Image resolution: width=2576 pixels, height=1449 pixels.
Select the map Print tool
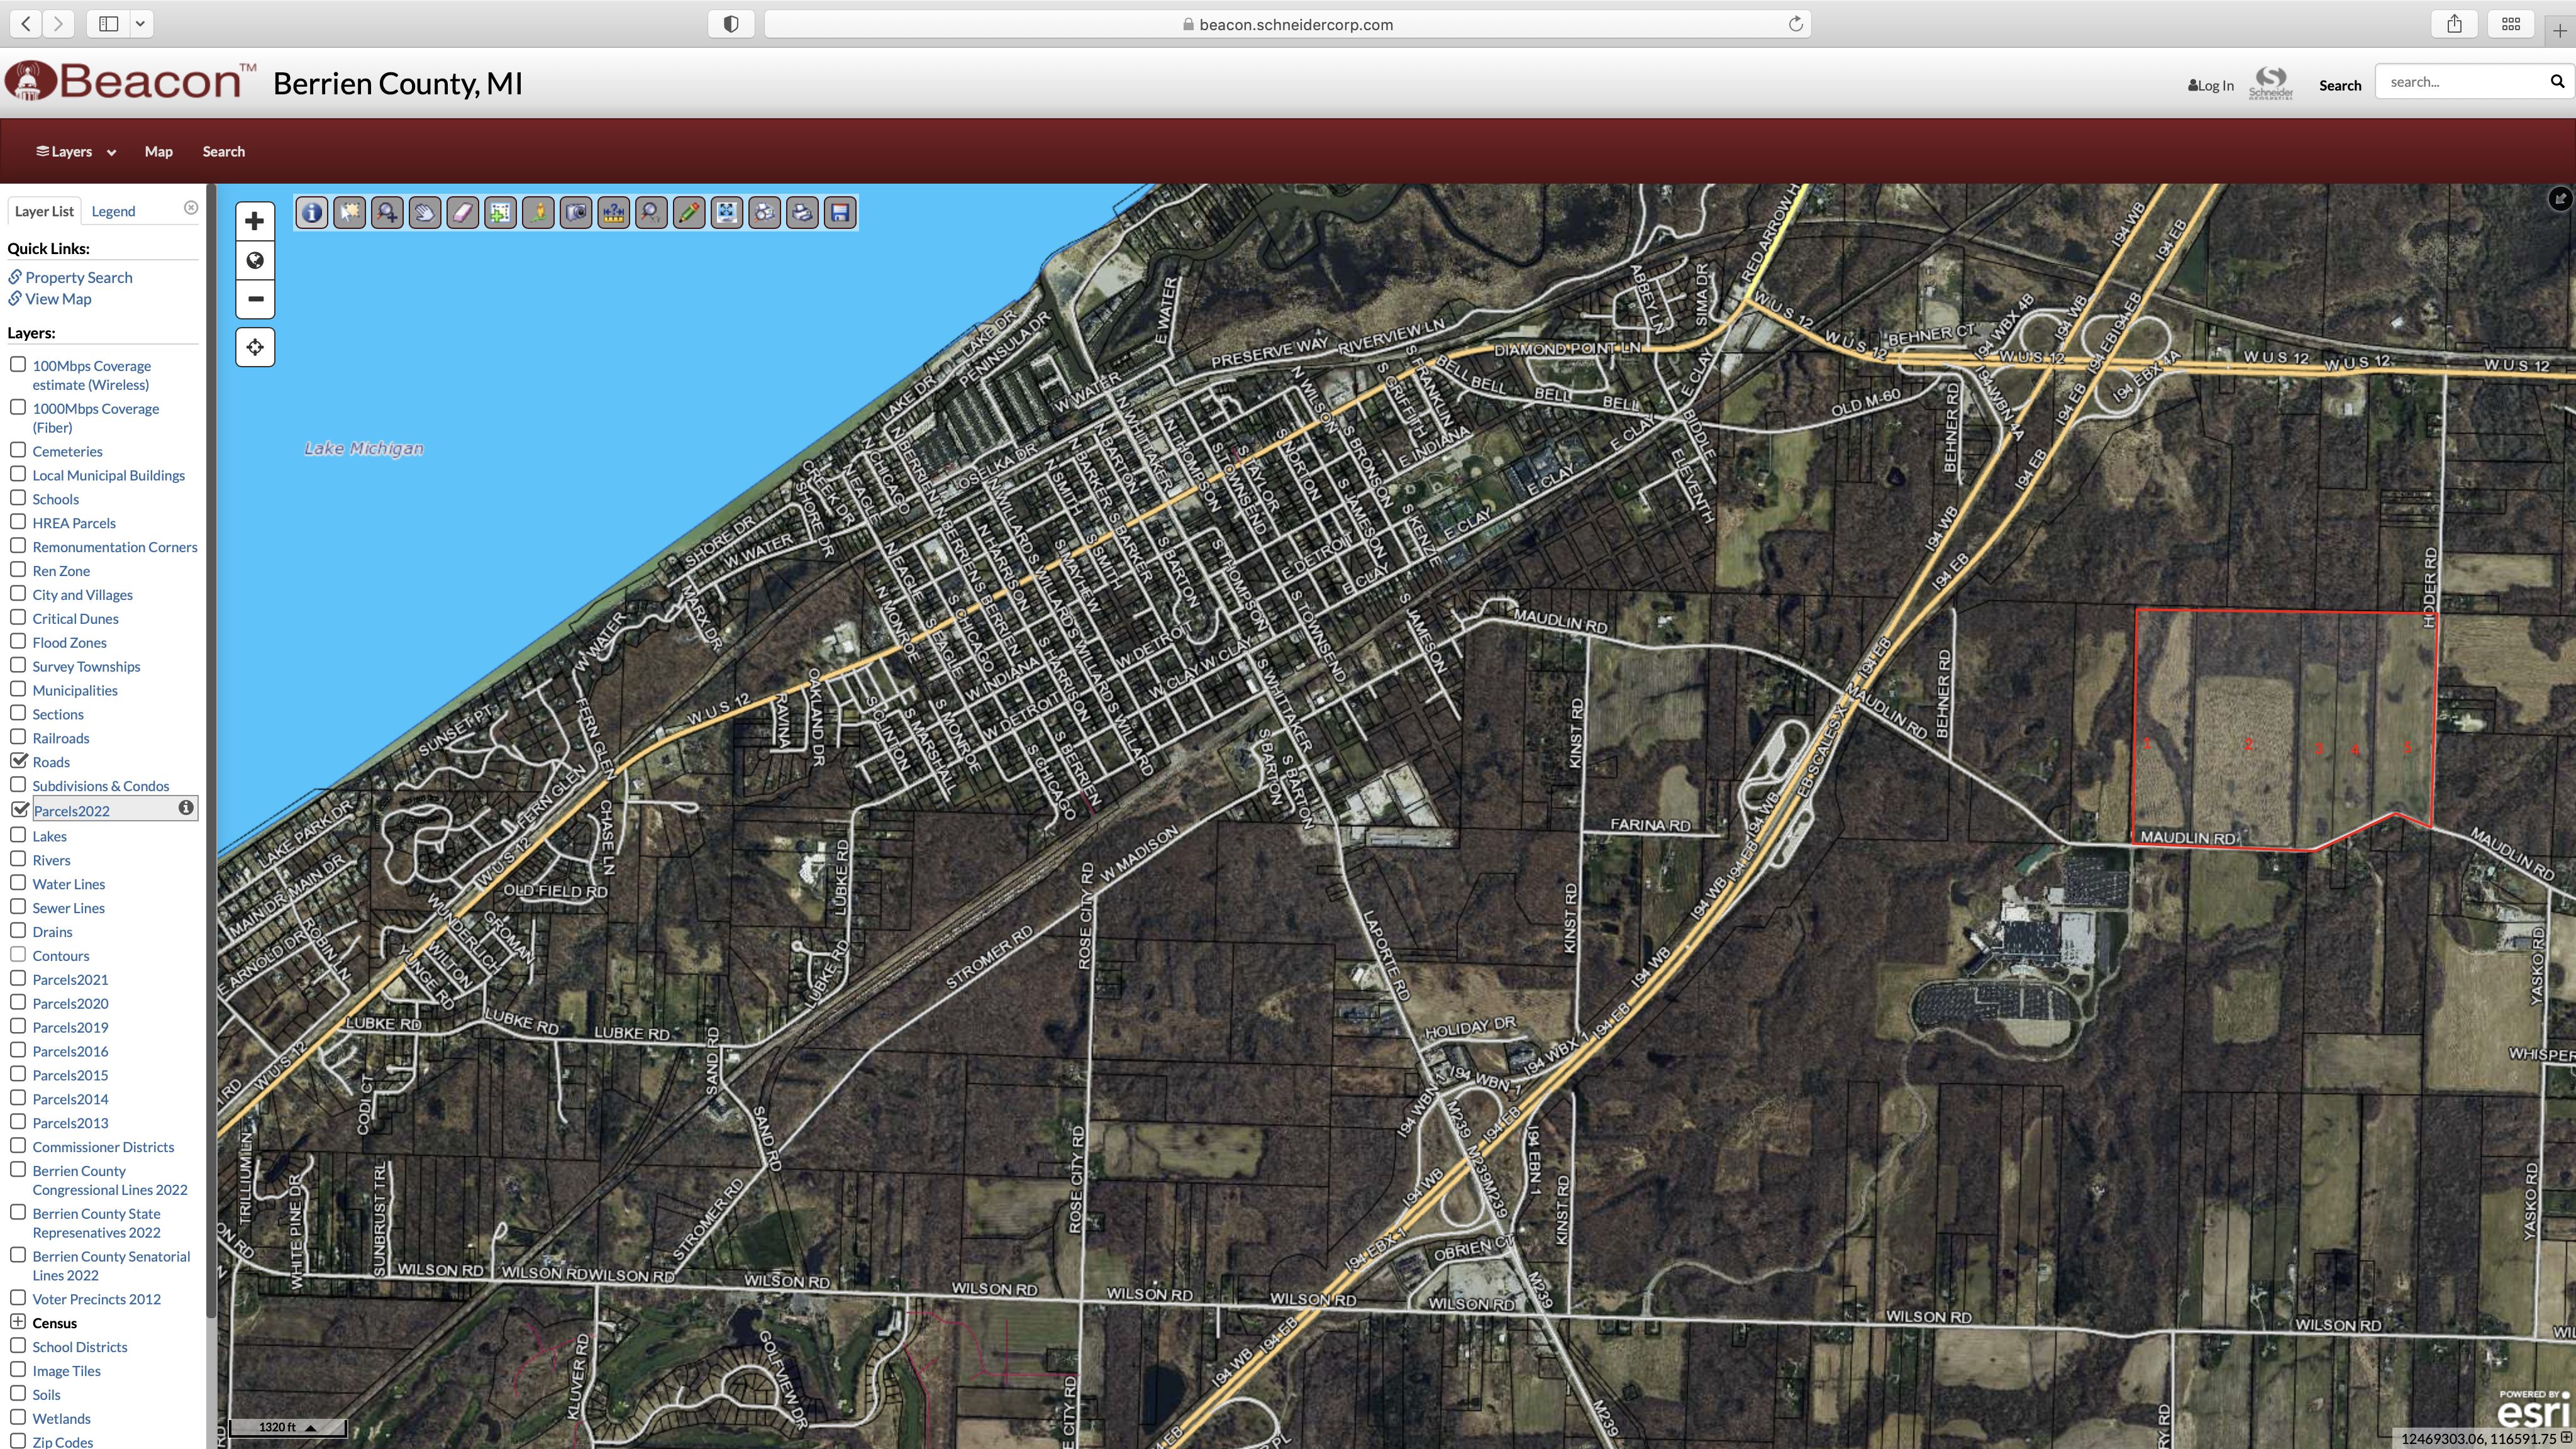pos(802,212)
